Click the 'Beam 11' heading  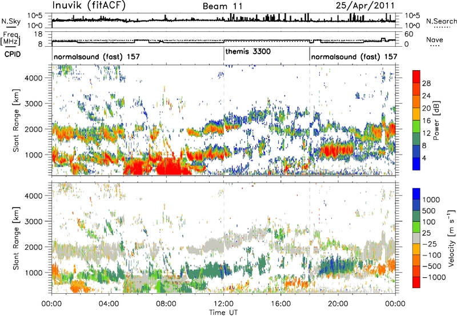[222, 6]
